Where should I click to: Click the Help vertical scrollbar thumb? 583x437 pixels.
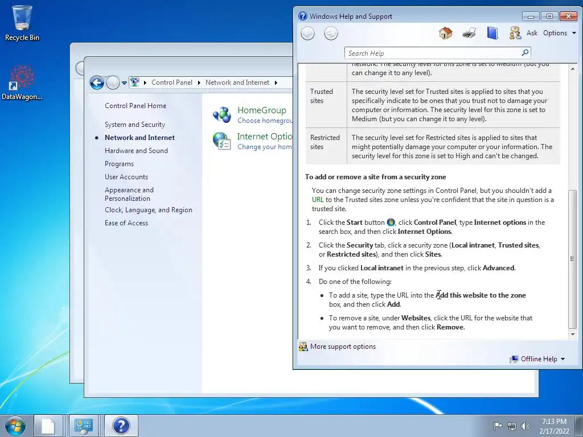click(573, 259)
